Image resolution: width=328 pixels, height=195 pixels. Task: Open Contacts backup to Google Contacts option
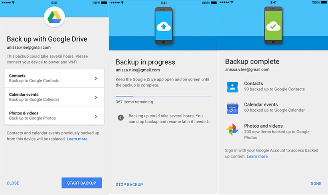point(48,79)
